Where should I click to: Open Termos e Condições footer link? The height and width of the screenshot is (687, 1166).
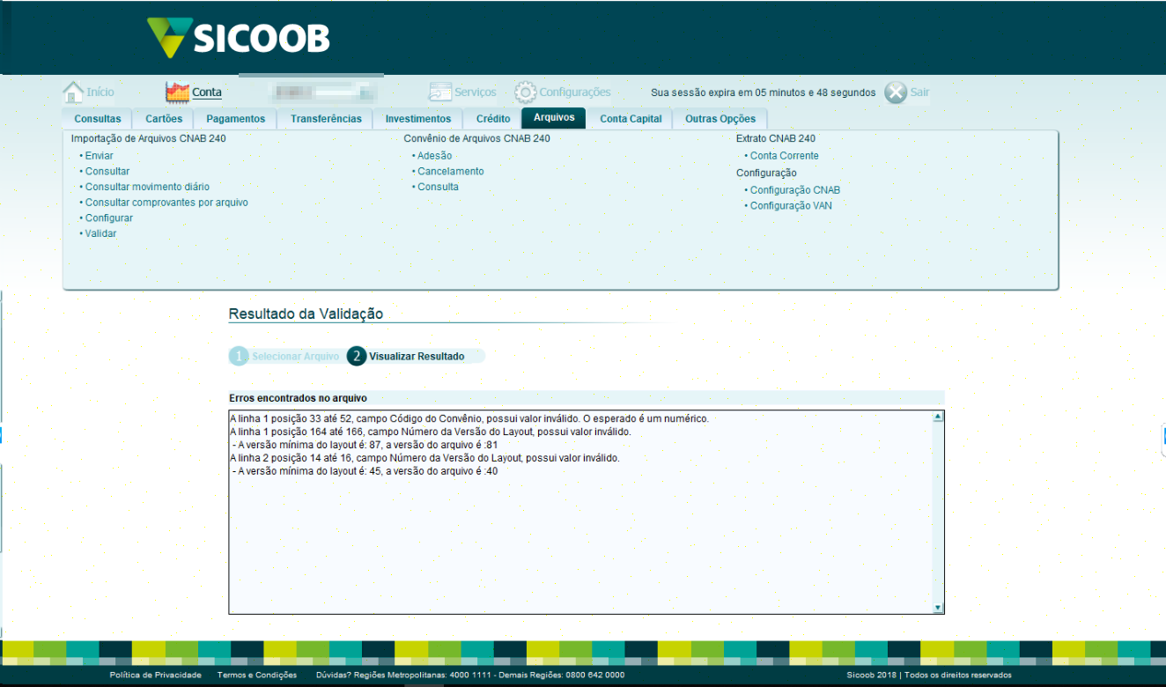pos(257,675)
